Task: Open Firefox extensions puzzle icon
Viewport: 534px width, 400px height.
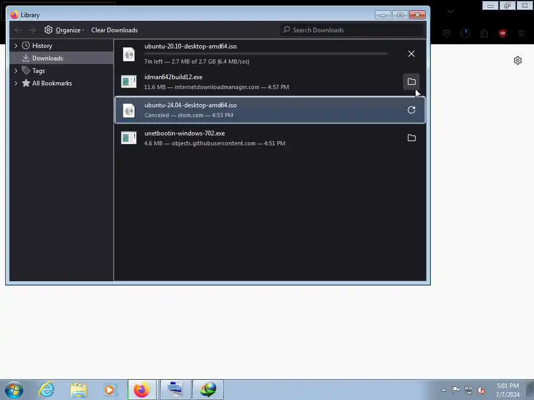Action: point(484,33)
